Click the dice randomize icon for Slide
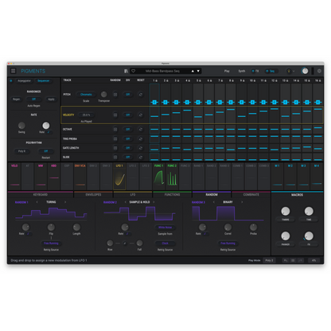This screenshot has width=331, height=331. pos(115,157)
